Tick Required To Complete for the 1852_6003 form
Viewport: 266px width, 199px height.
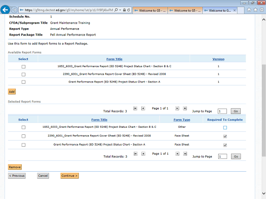pos(225,128)
